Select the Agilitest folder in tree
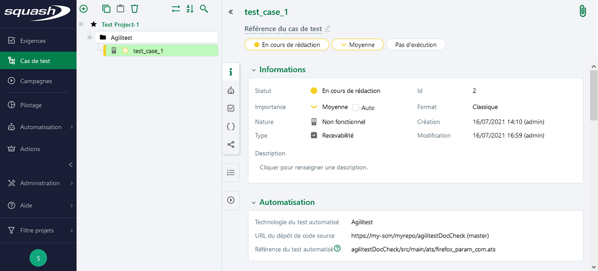 pos(122,37)
